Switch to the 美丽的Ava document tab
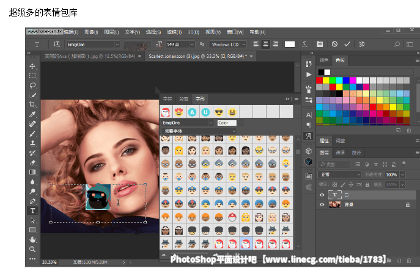The width and height of the screenshot is (420, 271). pyautogui.click(x=90, y=56)
